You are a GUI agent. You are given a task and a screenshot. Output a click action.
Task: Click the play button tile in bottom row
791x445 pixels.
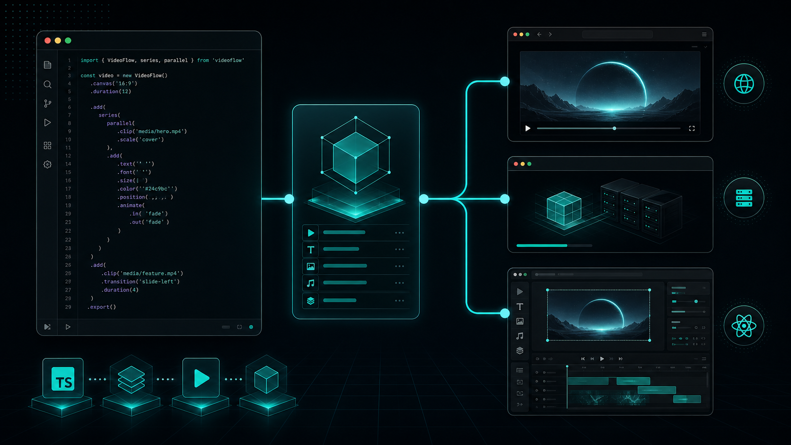(201, 378)
